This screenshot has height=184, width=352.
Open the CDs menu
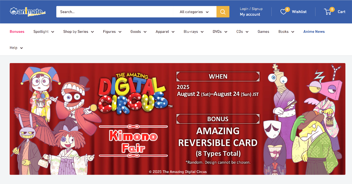pyautogui.click(x=243, y=32)
